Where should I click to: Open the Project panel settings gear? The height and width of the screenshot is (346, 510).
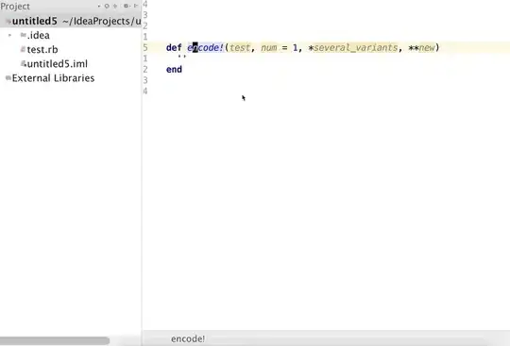coord(126,7)
